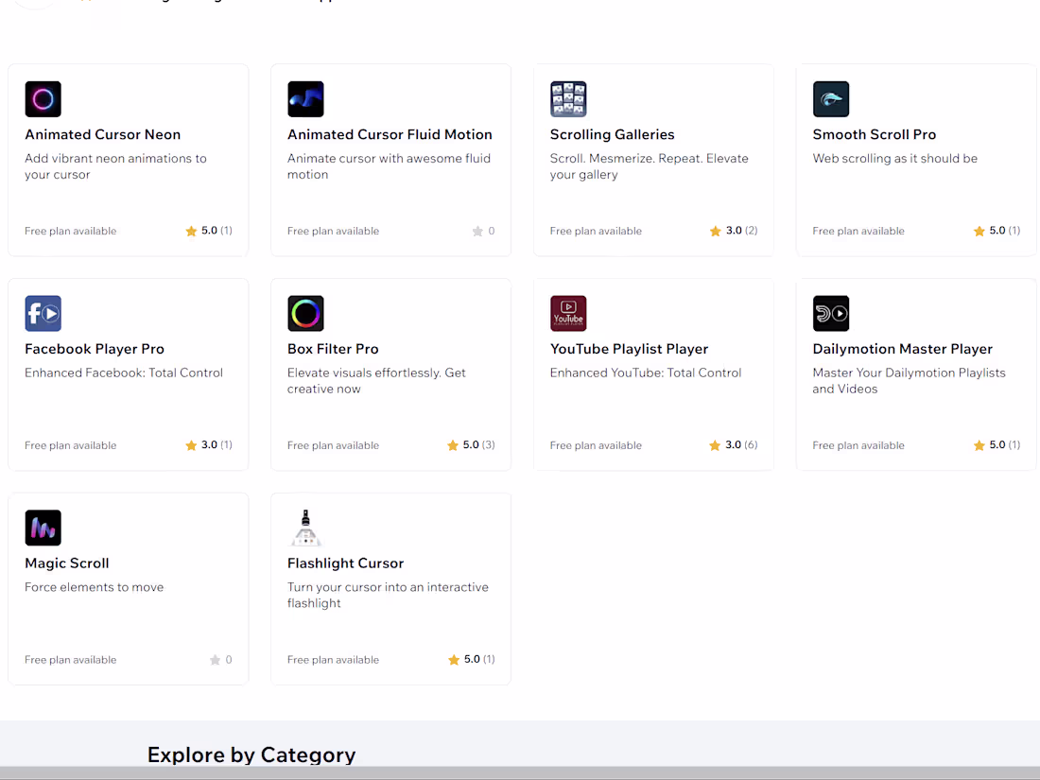The height and width of the screenshot is (780, 1040).
Task: Click the YouTube Playlist Player icon
Action: click(x=568, y=313)
